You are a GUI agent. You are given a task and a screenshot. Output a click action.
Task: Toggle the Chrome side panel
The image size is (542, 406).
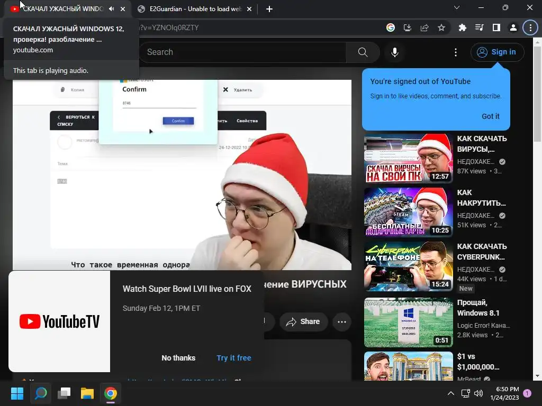click(496, 27)
